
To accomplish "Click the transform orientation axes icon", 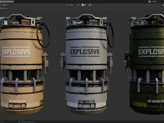I will (67, 5).
